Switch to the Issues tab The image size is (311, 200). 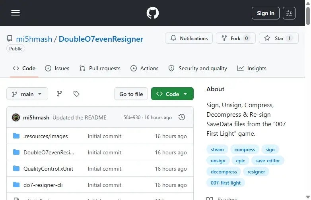(x=57, y=68)
